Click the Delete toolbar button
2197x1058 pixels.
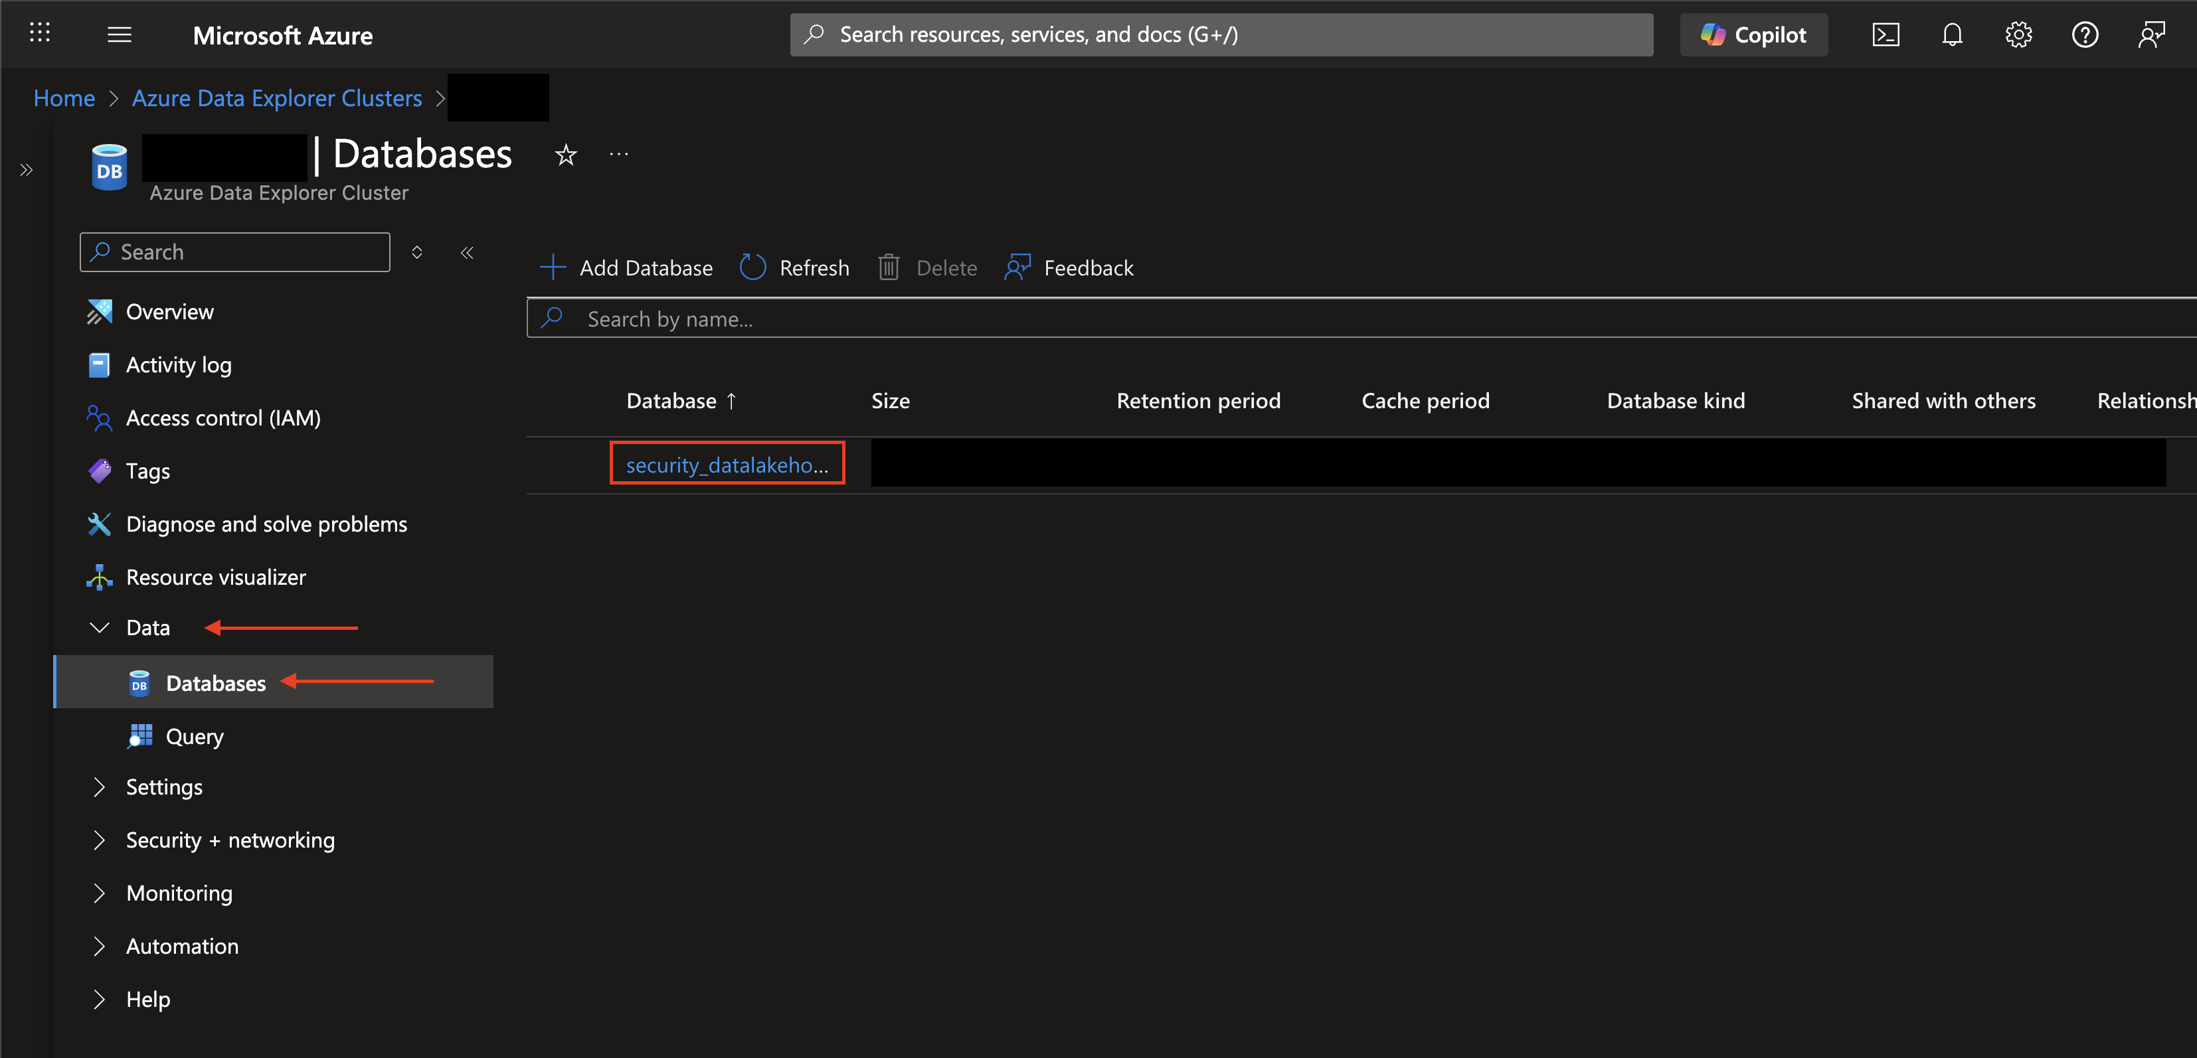pos(927,267)
